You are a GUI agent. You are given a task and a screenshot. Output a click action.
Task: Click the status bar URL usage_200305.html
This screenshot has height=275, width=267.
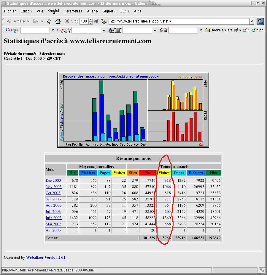pyautogui.click(x=49, y=270)
